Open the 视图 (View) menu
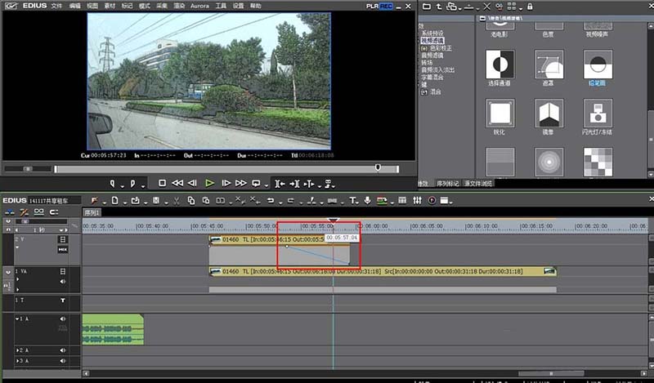 tap(92, 6)
